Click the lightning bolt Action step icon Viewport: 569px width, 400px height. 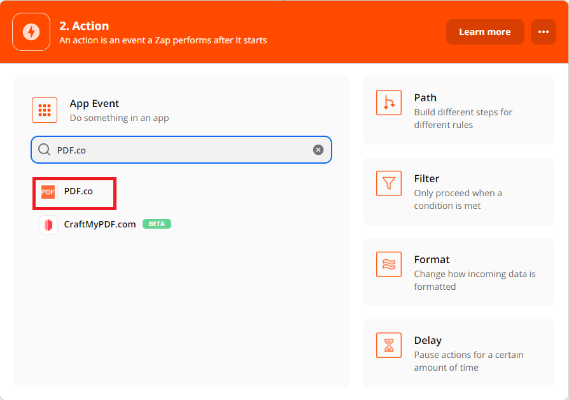pyautogui.click(x=31, y=31)
